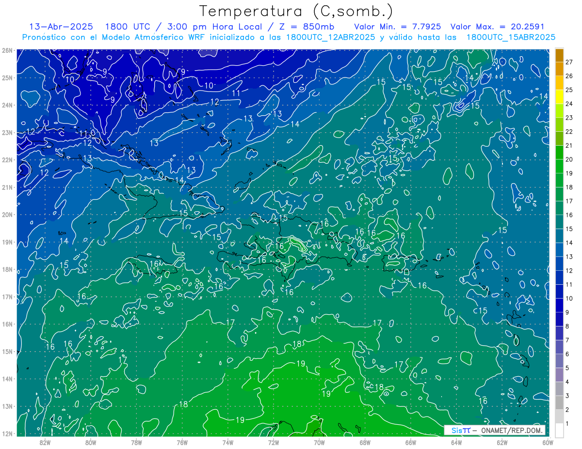Click the '74W' longitude label
582x449 pixels.
click(x=228, y=442)
